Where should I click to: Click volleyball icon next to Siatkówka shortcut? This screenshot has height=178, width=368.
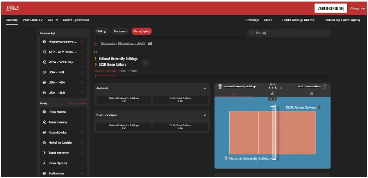[44, 173]
